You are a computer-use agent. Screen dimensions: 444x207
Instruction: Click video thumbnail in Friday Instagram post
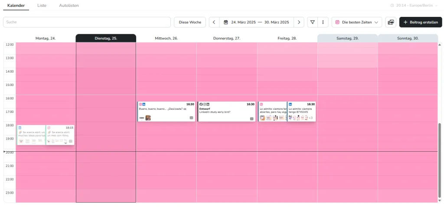[x=262, y=118]
